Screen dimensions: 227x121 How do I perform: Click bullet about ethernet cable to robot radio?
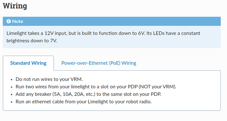pyautogui.click(x=84, y=102)
